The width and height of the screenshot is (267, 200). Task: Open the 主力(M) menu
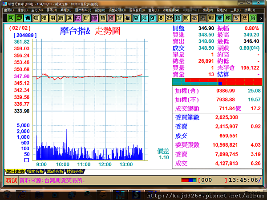coord(37,10)
